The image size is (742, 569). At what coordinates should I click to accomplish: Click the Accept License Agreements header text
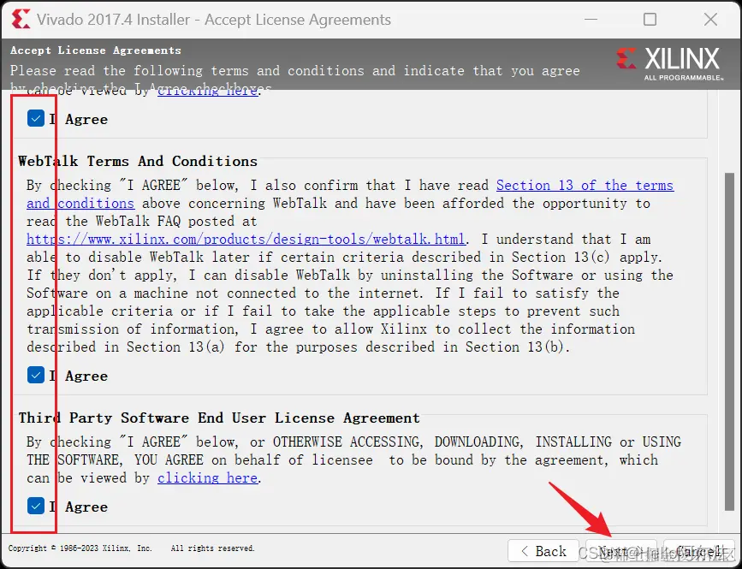point(96,50)
